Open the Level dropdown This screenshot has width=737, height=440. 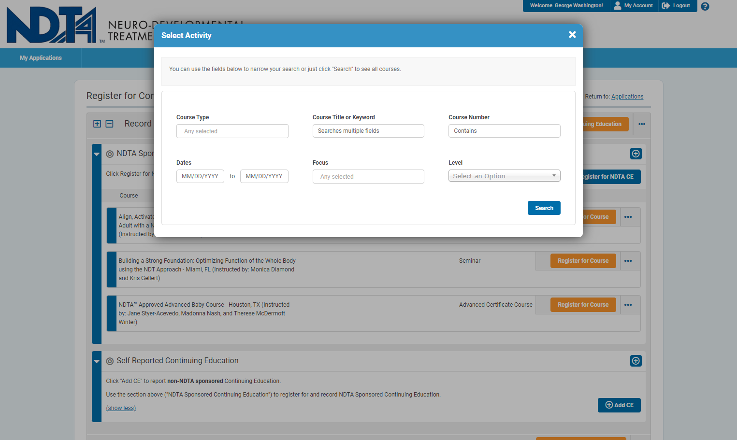coord(505,176)
